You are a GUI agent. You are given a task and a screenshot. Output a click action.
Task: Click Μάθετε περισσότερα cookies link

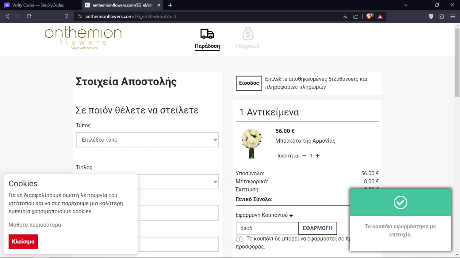coord(35,225)
